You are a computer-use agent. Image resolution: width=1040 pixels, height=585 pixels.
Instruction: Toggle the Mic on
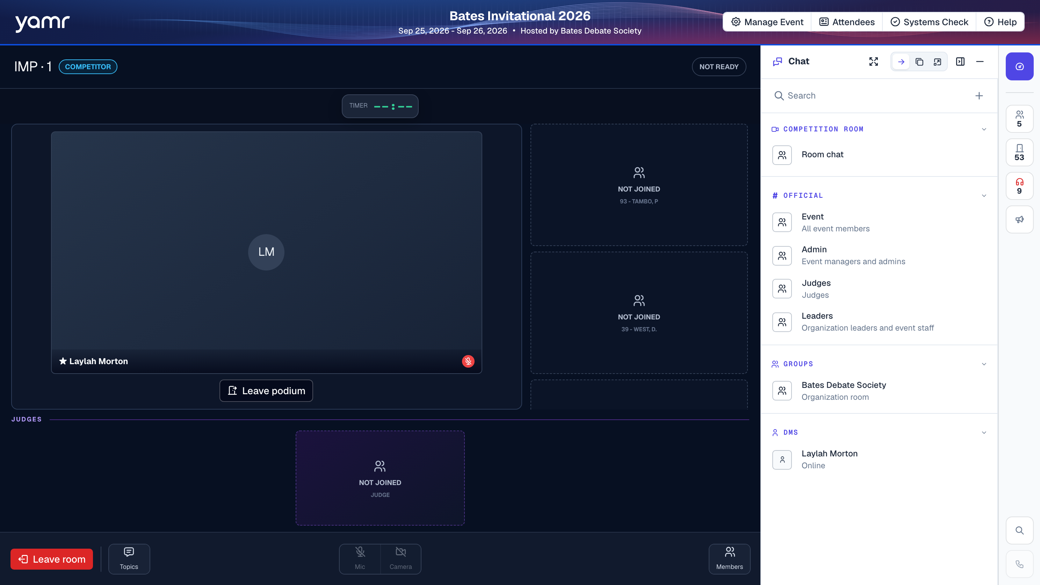point(360,559)
